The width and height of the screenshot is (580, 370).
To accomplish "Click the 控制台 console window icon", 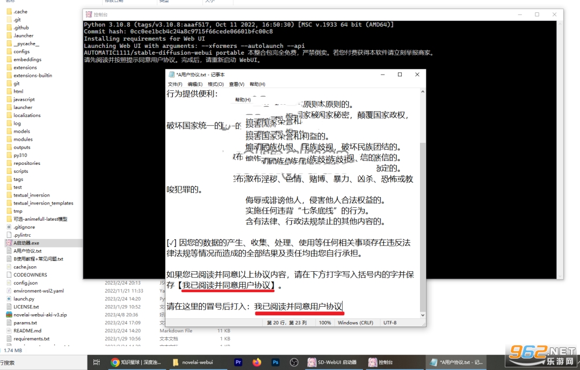I will click(89, 14).
